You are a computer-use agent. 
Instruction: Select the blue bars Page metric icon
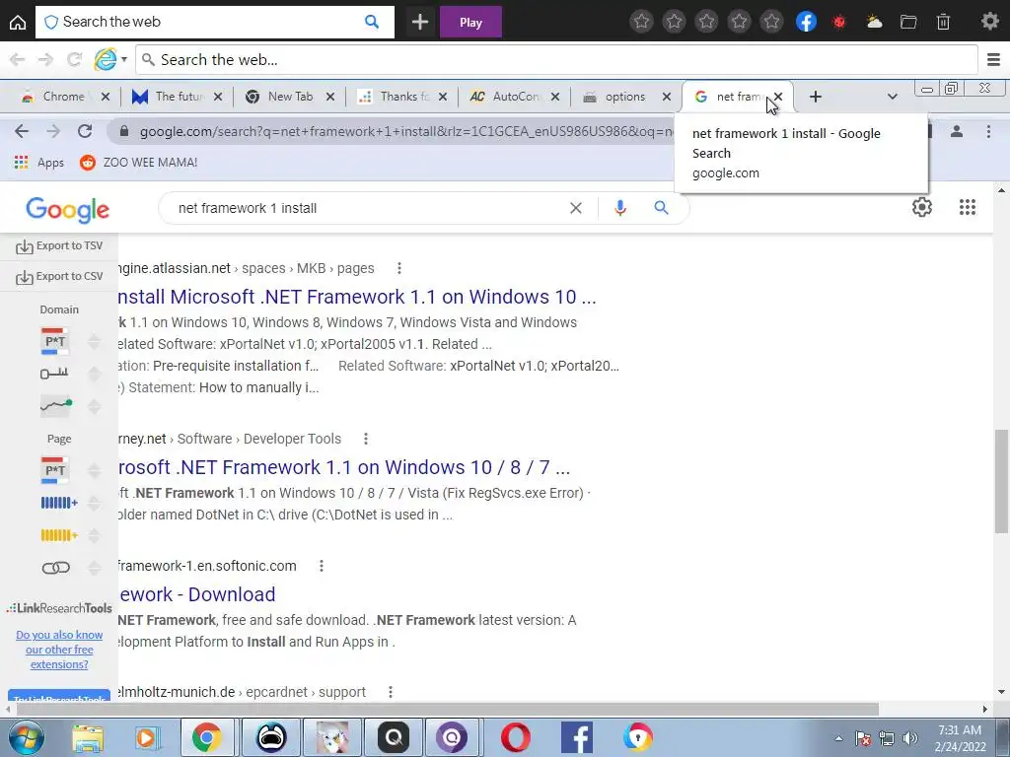(58, 503)
